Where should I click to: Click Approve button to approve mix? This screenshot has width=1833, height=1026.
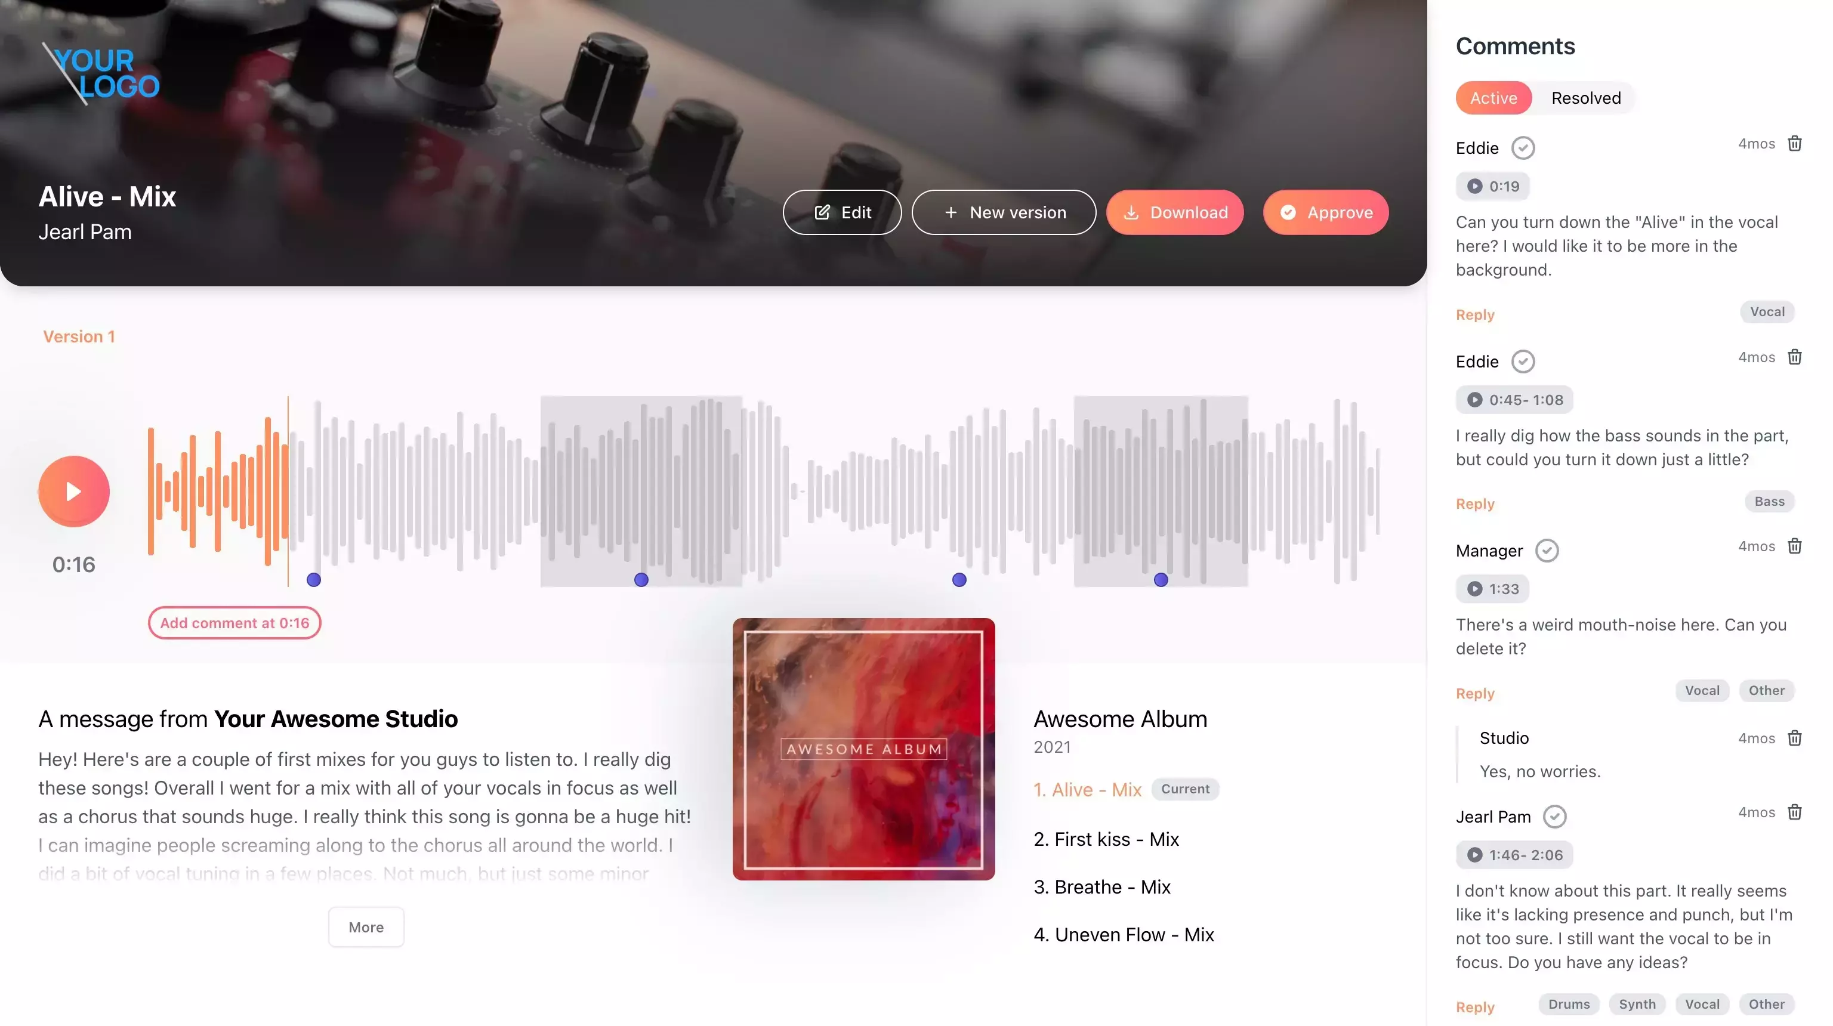click(x=1326, y=212)
